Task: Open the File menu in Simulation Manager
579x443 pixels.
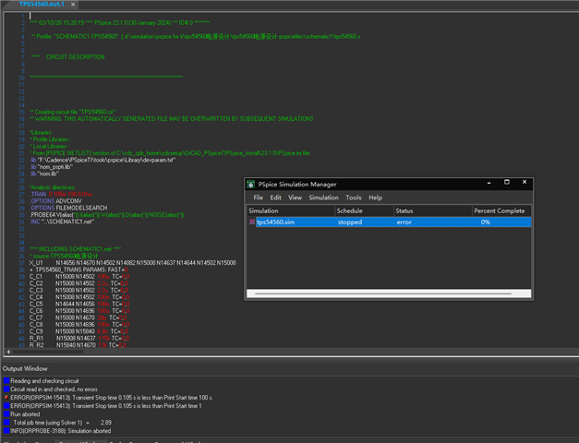Action: [259, 198]
